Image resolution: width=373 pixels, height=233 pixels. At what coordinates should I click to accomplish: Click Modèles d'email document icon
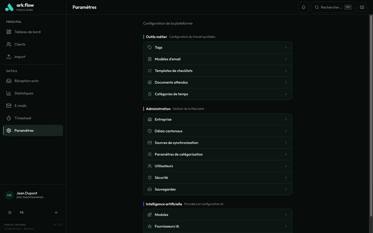150,59
